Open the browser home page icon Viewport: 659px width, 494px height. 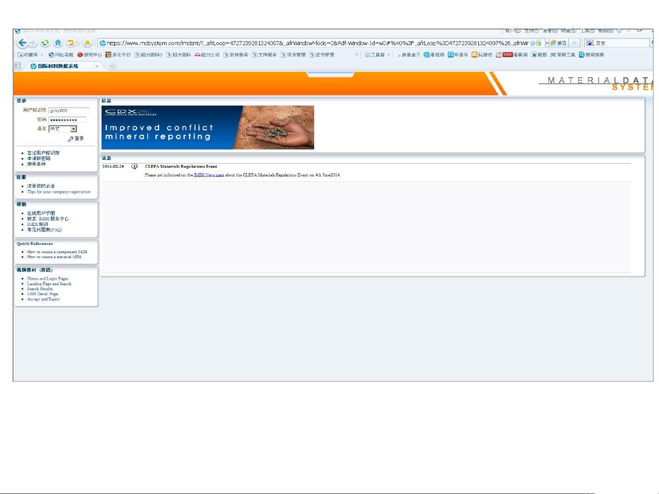click(58, 43)
